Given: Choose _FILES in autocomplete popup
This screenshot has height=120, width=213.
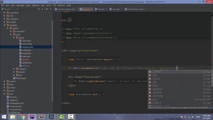Looking at the screenshot, I should click(x=179, y=79).
